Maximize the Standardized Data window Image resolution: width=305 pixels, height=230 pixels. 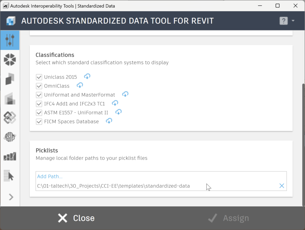[x=278, y=6]
